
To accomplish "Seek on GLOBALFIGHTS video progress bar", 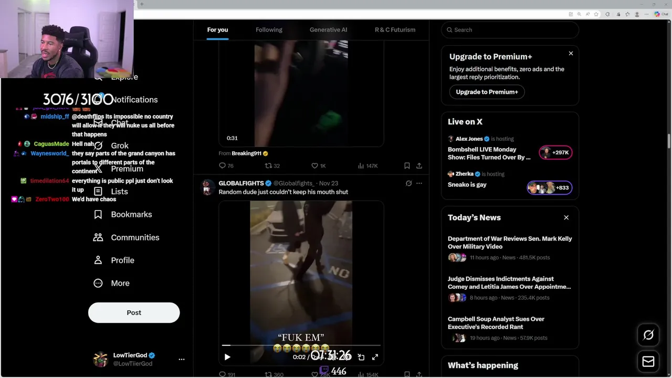I will (301, 345).
